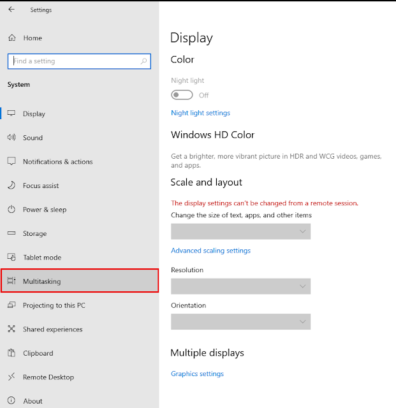Click the red remote session warning text
The width and height of the screenshot is (396, 408).
click(265, 203)
